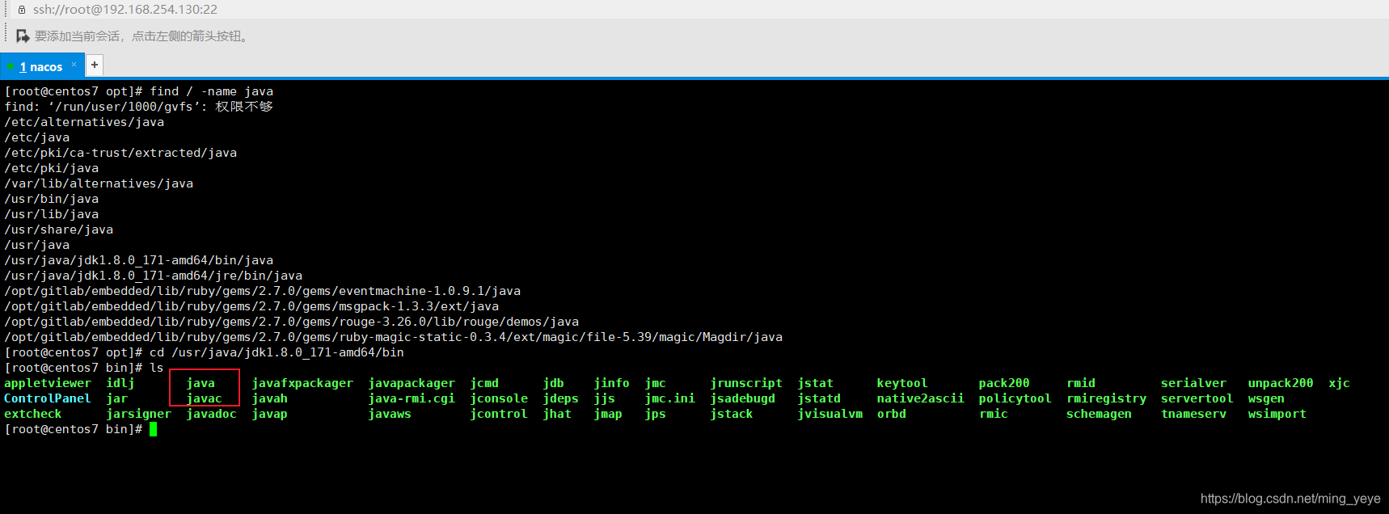
Task: Click the add current session hint text
Action: [x=143, y=36]
